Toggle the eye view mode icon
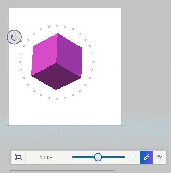This screenshot has height=173, width=171. [x=159, y=157]
